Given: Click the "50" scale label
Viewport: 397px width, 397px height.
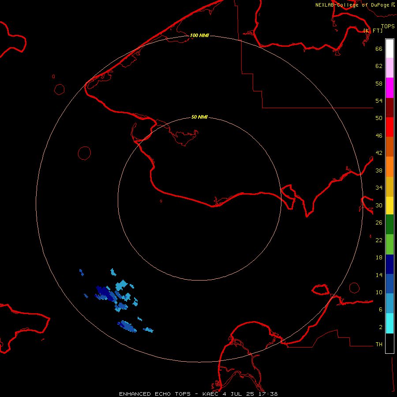Looking at the screenshot, I should (379, 118).
